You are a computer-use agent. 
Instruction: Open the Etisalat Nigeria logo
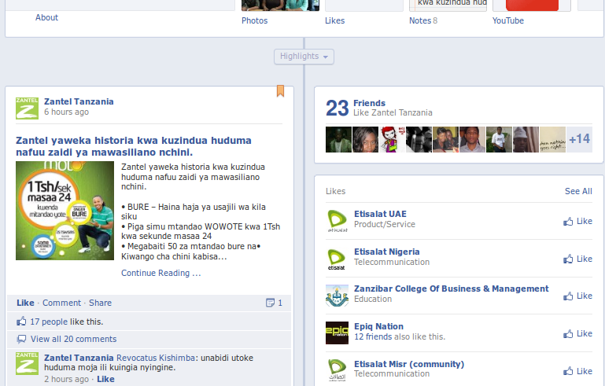(x=337, y=259)
